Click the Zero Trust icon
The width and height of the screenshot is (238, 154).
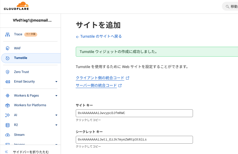(8, 72)
